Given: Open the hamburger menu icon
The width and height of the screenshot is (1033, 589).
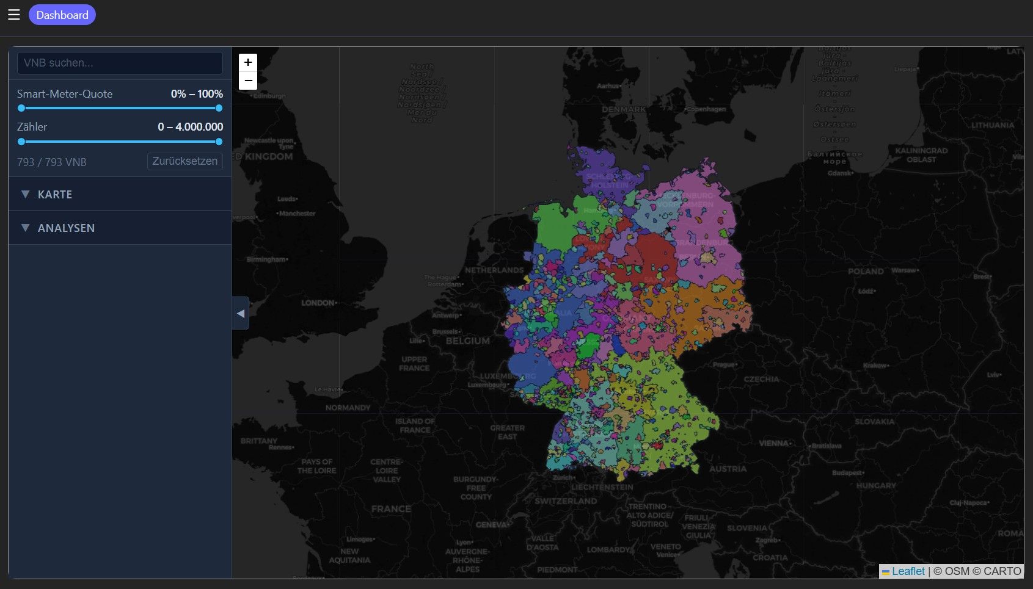Looking at the screenshot, I should point(14,15).
